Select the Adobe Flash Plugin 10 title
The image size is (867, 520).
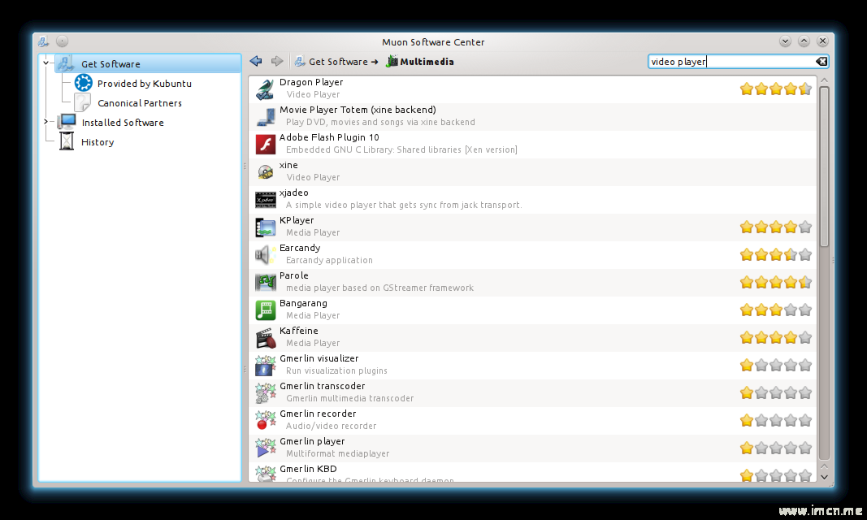pyautogui.click(x=329, y=137)
